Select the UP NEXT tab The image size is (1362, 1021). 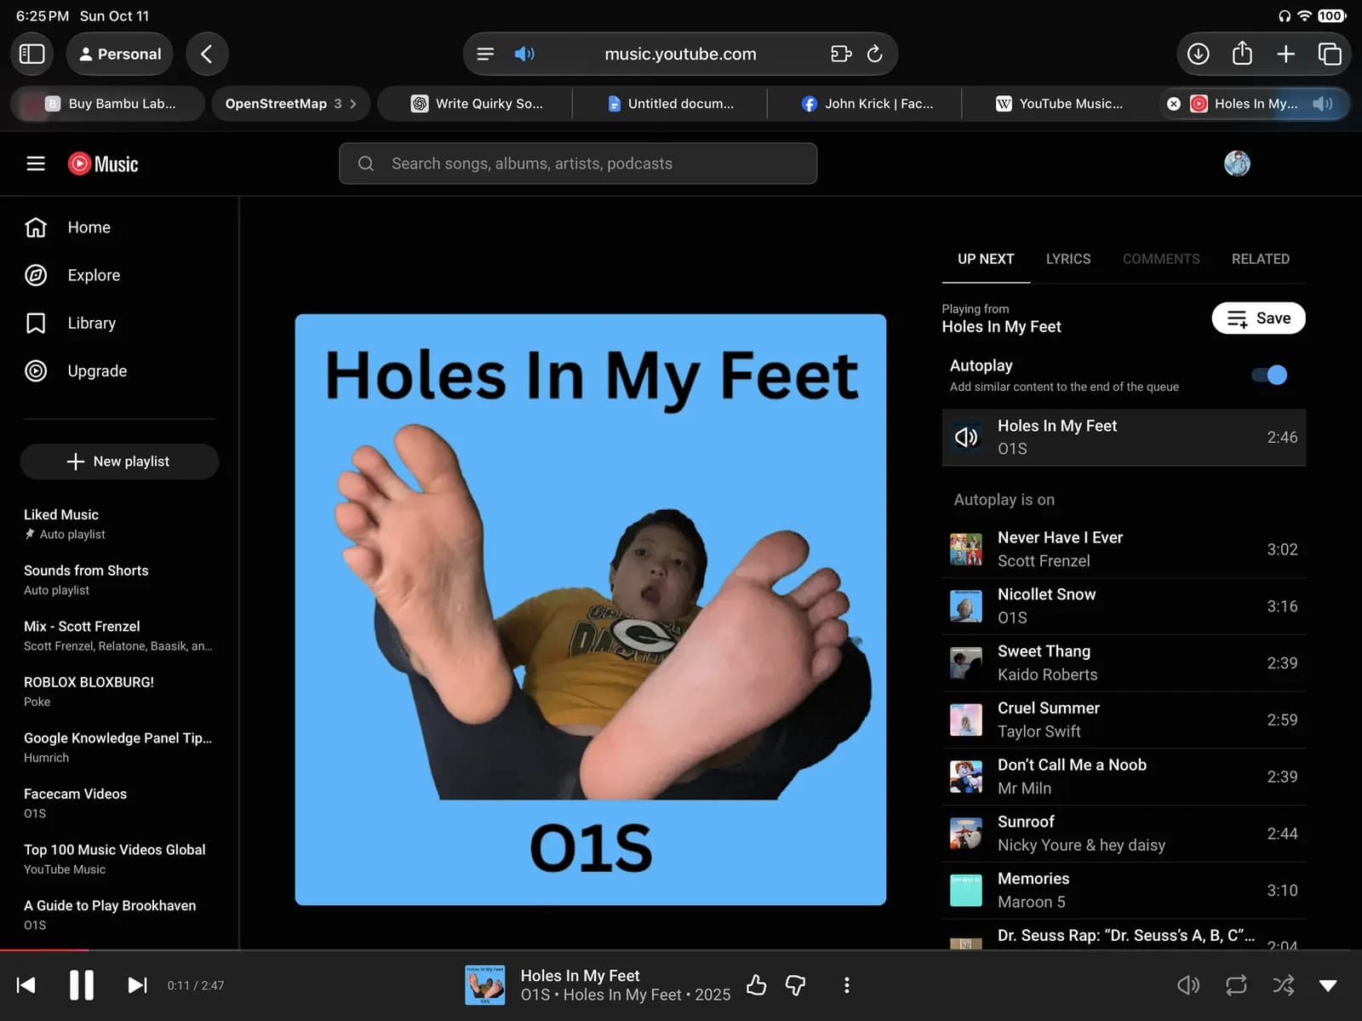[x=986, y=259]
